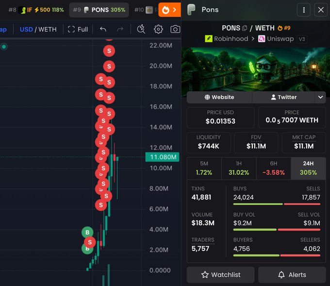Click the S sell marker at 20.00M level
This screenshot has height=286, width=330.
[x=109, y=67]
